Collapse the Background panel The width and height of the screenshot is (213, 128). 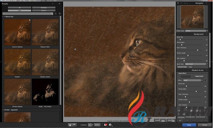(x=207, y=34)
